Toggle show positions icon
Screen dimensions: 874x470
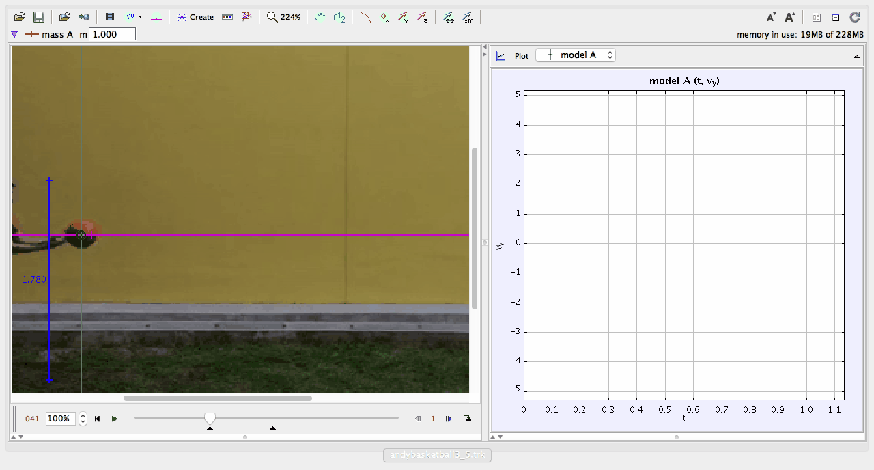point(384,17)
